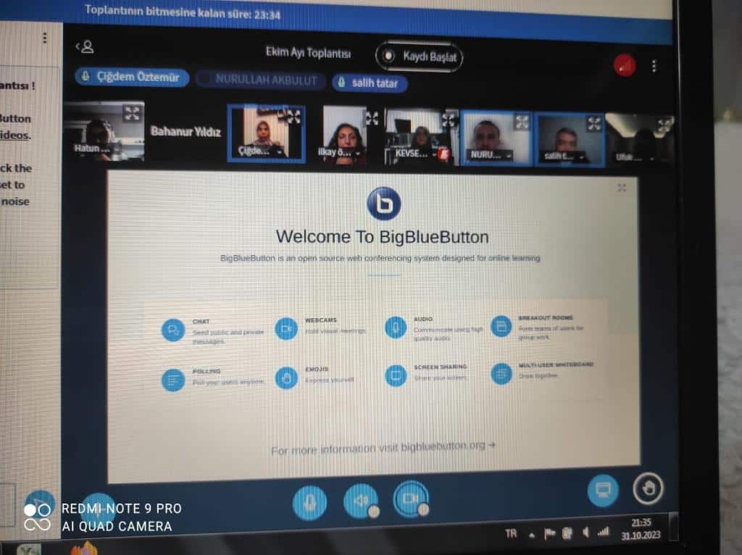The height and width of the screenshot is (555, 742).
Task: Click the POLLING label on the slide
Action: click(207, 371)
